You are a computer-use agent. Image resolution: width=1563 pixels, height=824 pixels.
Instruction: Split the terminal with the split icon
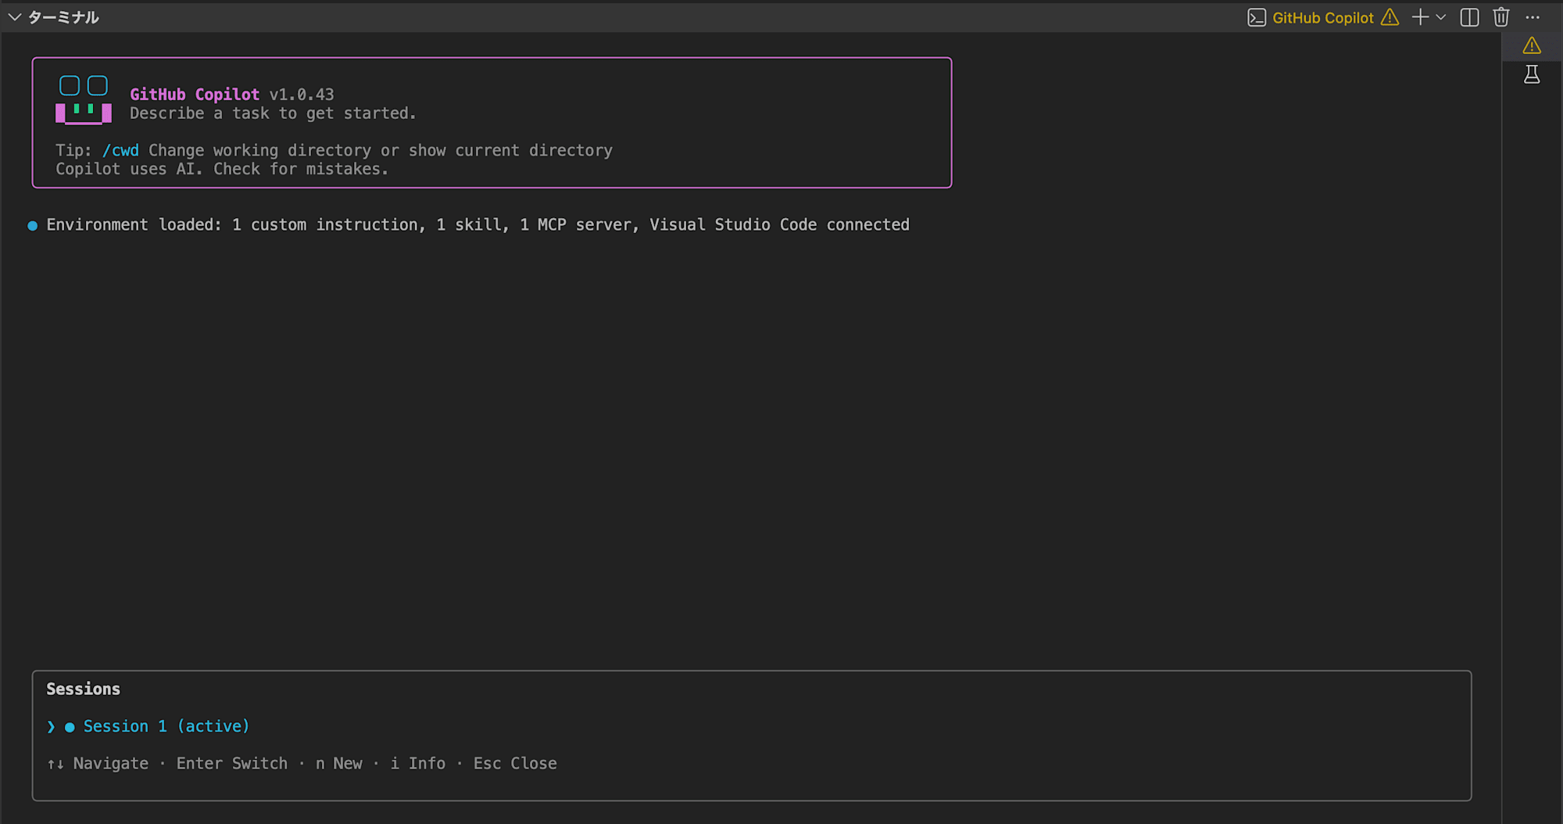point(1469,17)
